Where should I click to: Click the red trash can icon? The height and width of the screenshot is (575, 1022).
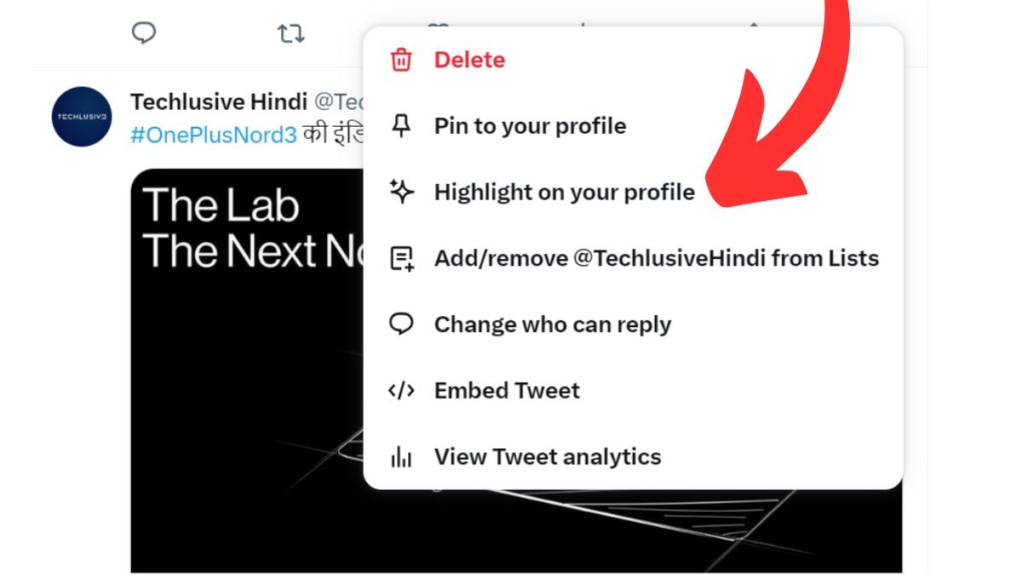401,60
